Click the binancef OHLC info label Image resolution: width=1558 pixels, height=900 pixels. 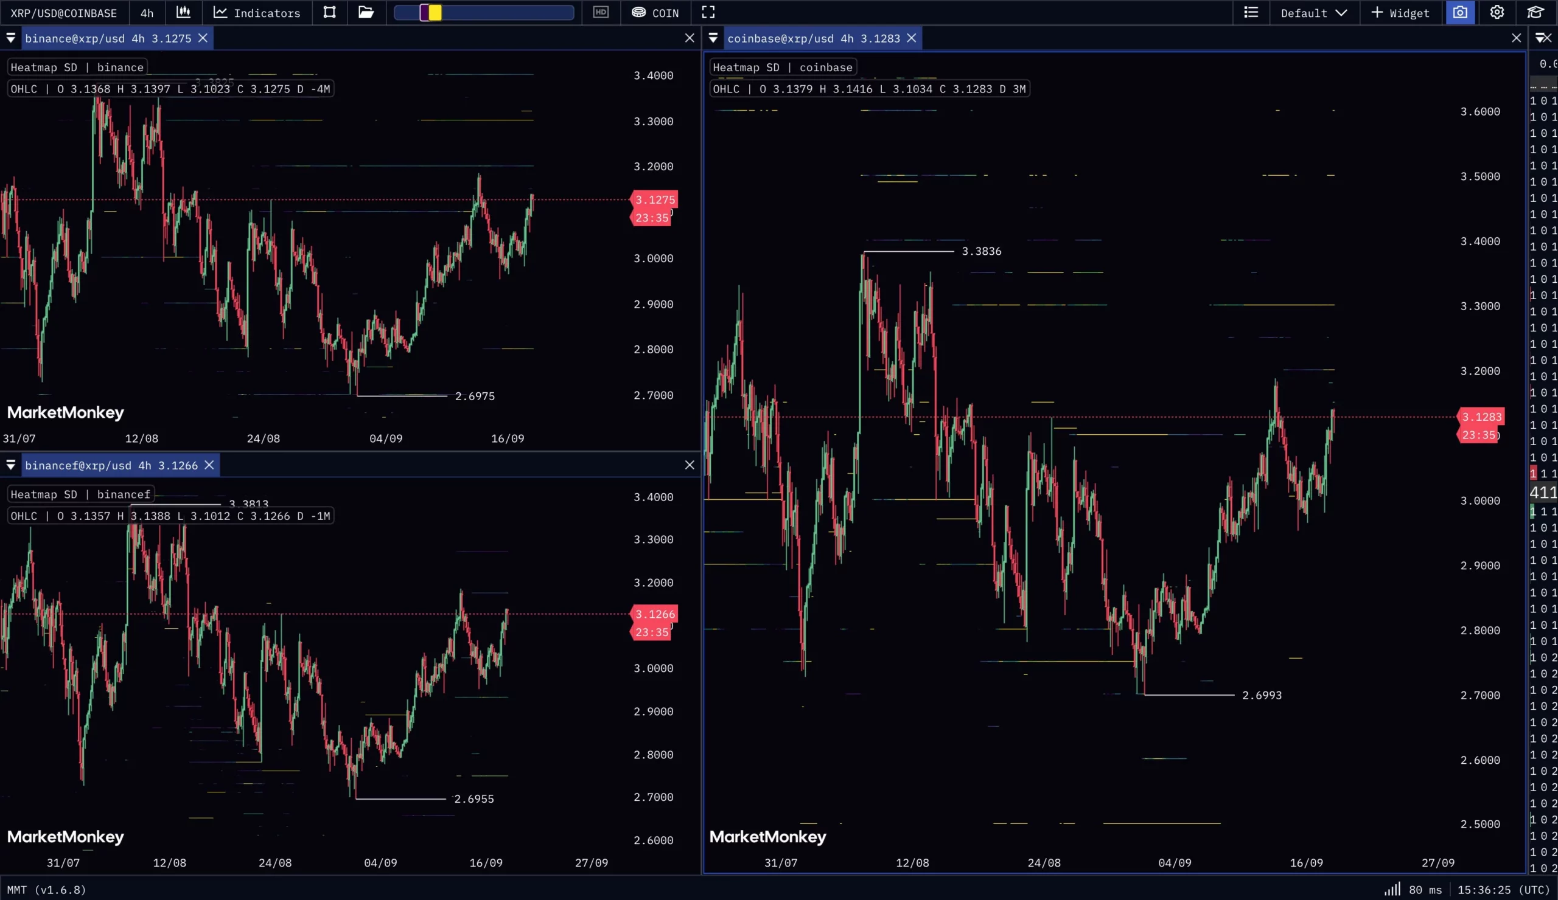[x=170, y=516]
